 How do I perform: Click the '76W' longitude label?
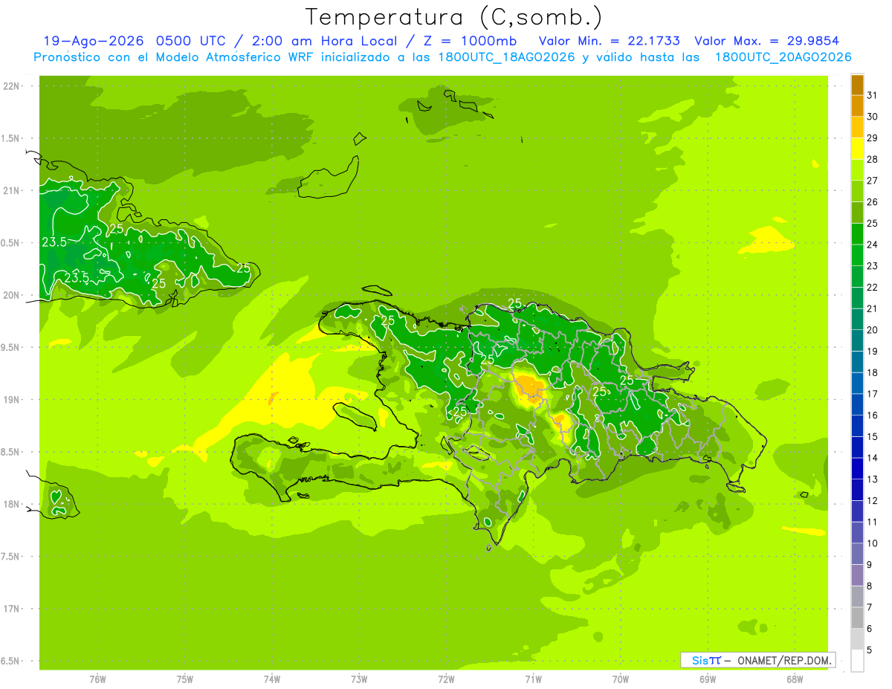(x=97, y=679)
